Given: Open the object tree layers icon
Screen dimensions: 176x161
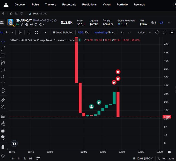Looking at the screenshot, I should [3, 156].
